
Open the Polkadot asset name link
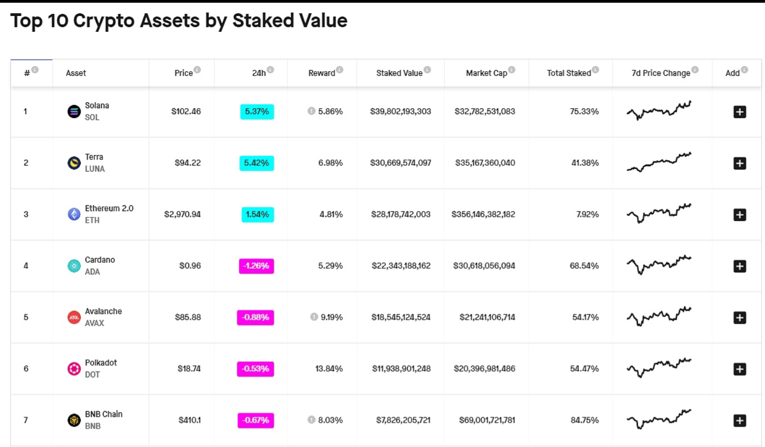point(101,363)
